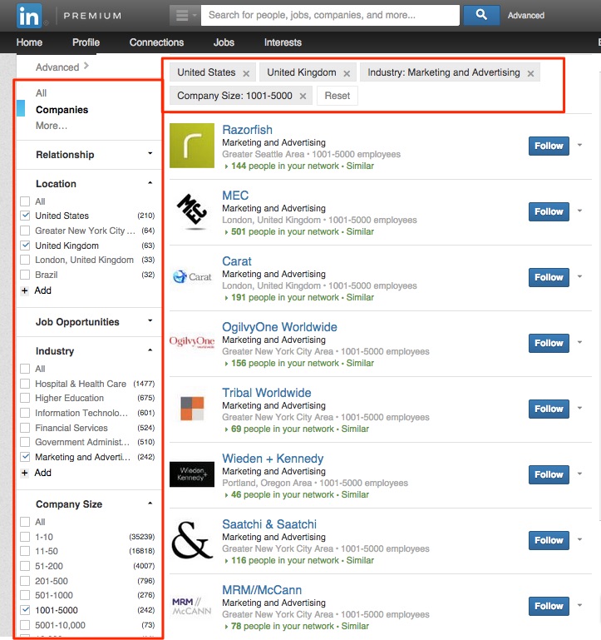Follow the Wieden + Kennedy company

tap(549, 474)
